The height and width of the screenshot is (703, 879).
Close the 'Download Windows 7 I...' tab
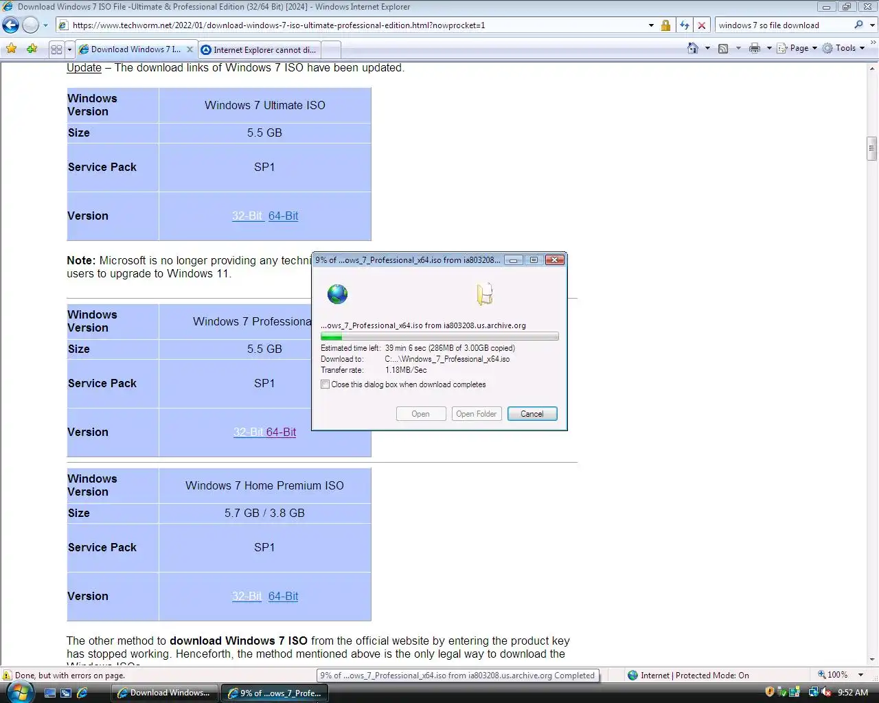[x=191, y=49]
